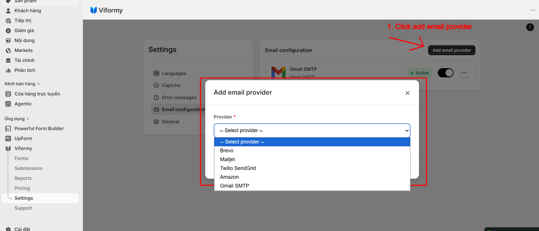The image size is (539, 231).
Task: Open Captcha settings
Action: click(171, 85)
